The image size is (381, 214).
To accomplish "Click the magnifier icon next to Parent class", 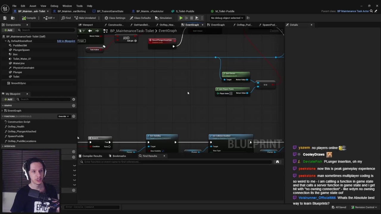I will pos(371,11).
